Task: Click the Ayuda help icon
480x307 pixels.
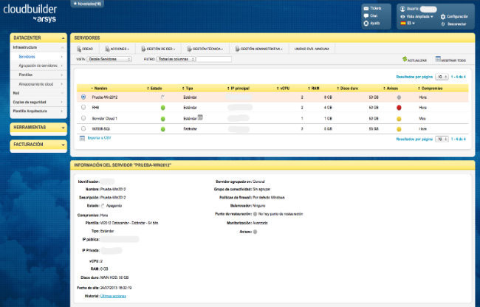Action: pos(367,23)
